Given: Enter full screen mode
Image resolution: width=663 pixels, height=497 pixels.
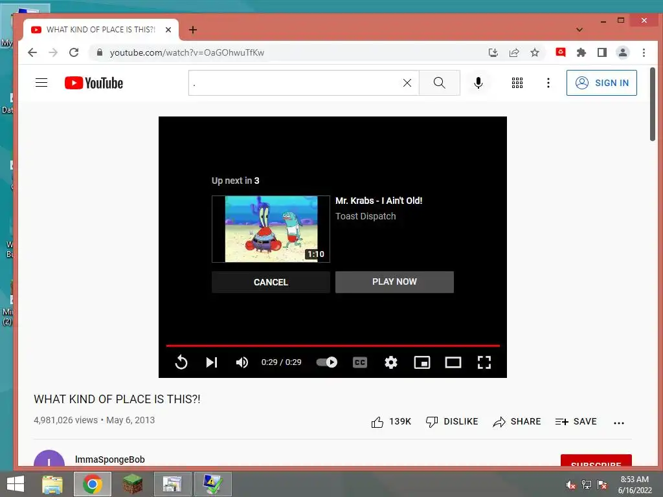Looking at the screenshot, I should [x=484, y=362].
